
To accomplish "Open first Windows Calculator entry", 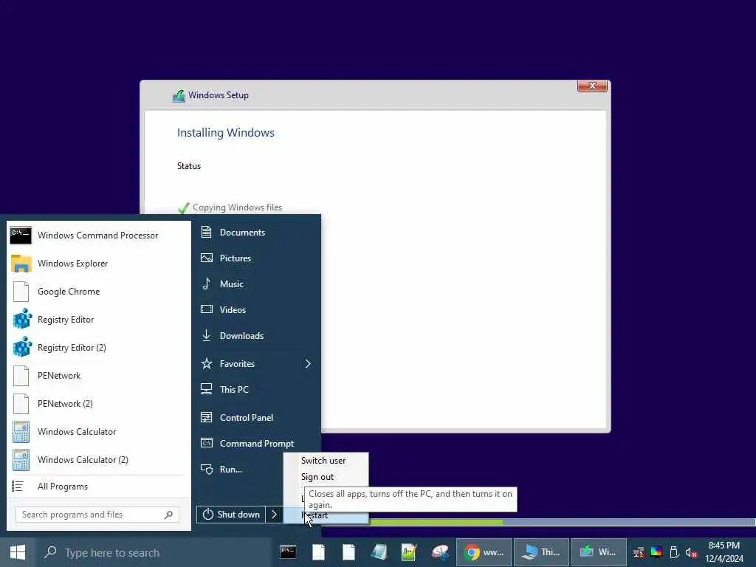I will (x=99, y=431).
